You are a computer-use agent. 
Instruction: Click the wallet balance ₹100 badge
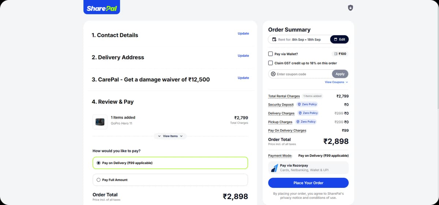[340, 54]
